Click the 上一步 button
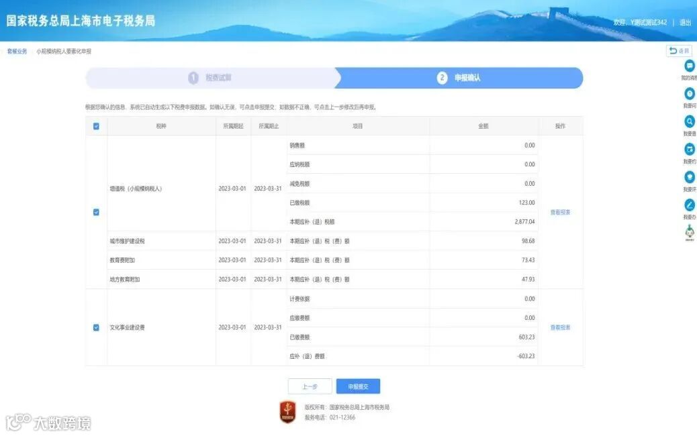697x436 pixels. (x=310, y=387)
